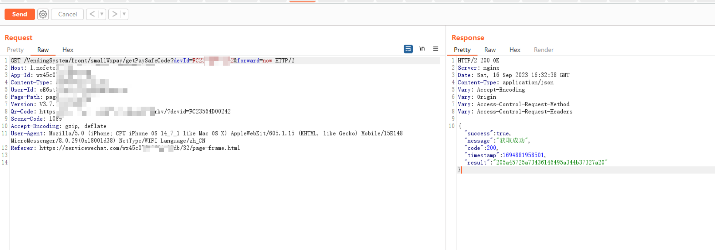Switch Request view to Hex tab
The image size is (715, 250).
(x=68, y=50)
